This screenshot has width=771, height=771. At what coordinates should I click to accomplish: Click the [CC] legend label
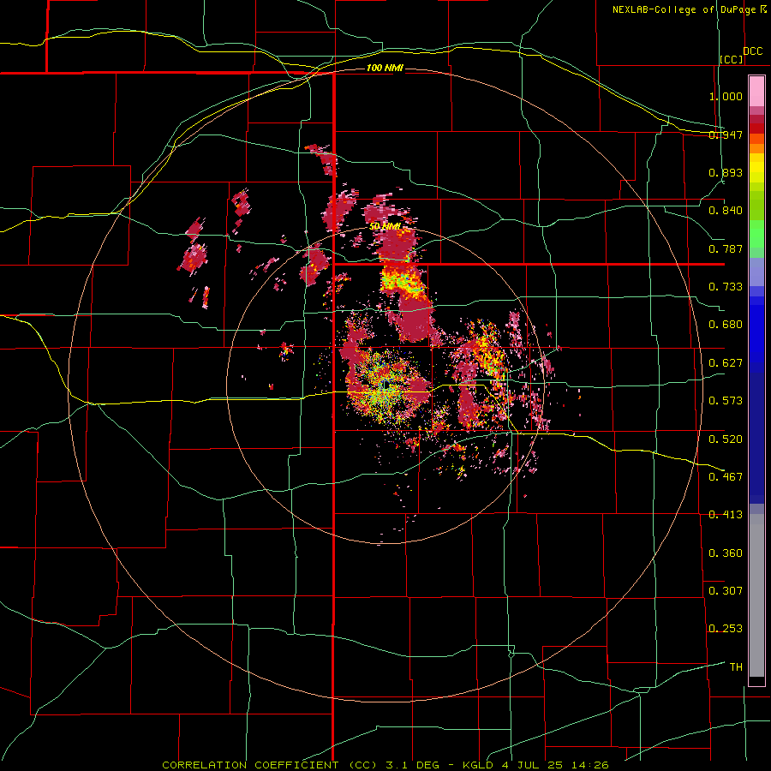coord(732,59)
